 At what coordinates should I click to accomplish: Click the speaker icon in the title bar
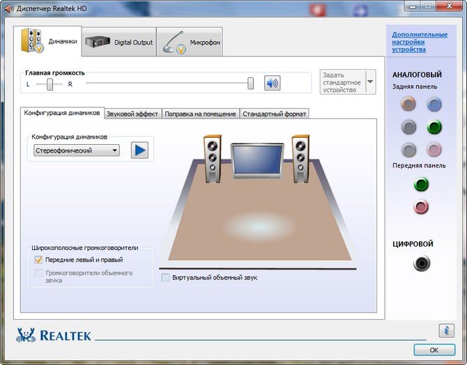point(9,8)
